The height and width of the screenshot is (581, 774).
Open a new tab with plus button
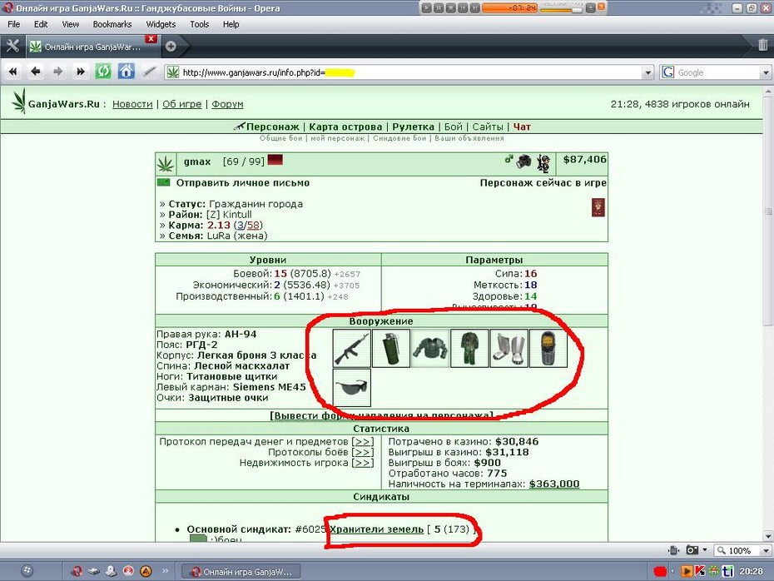click(171, 47)
